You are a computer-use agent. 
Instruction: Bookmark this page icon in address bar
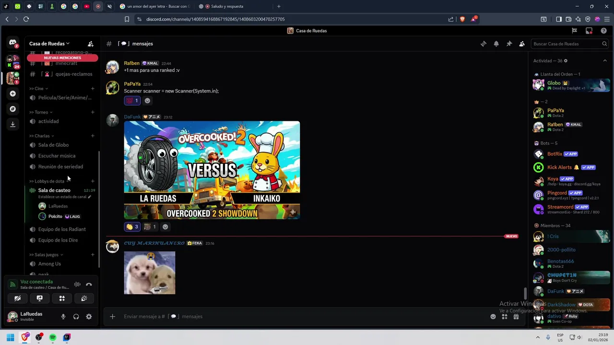coord(127,19)
